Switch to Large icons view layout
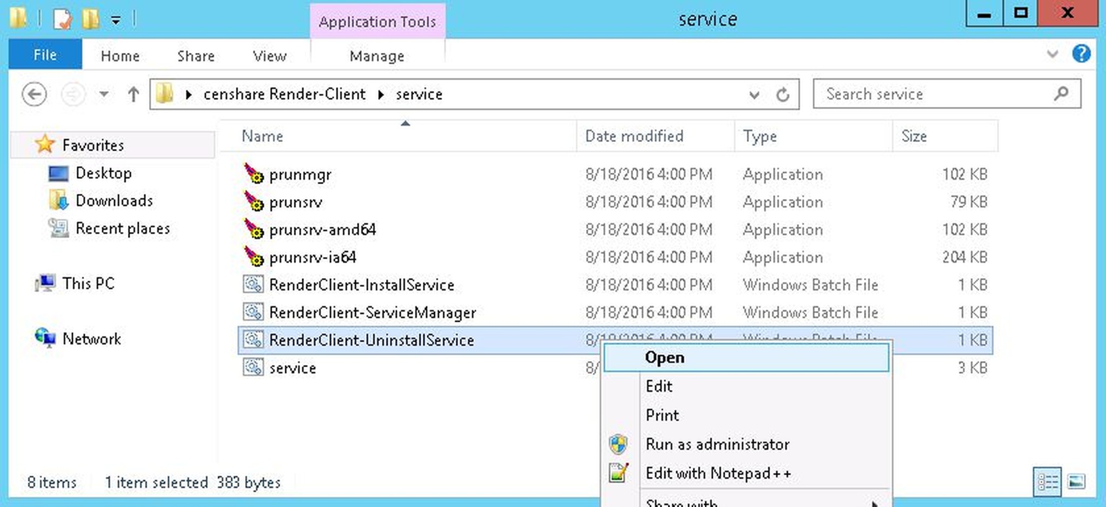Viewport: 1106px width, 507px height. [1076, 482]
